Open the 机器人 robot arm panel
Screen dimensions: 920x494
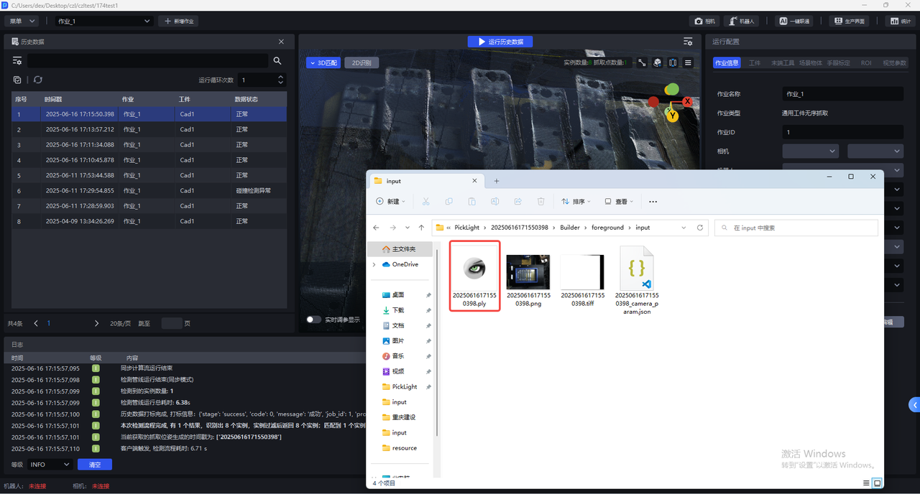coord(741,22)
